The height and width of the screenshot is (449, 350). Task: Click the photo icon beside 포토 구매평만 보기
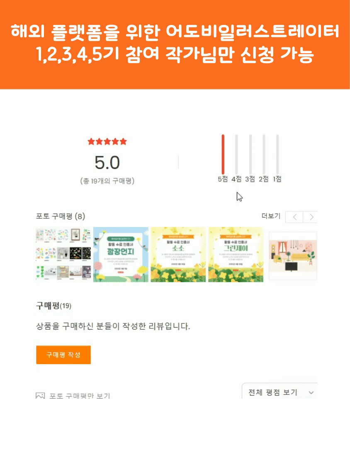[40, 396]
